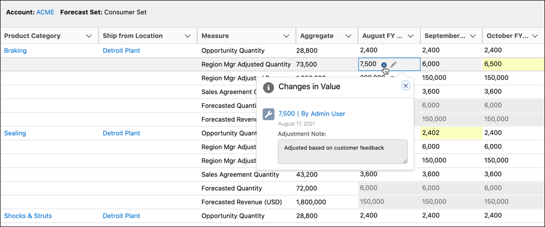Screen dimensions: 545x227
Task: Click the wrench icon in popup
Action: [269, 114]
